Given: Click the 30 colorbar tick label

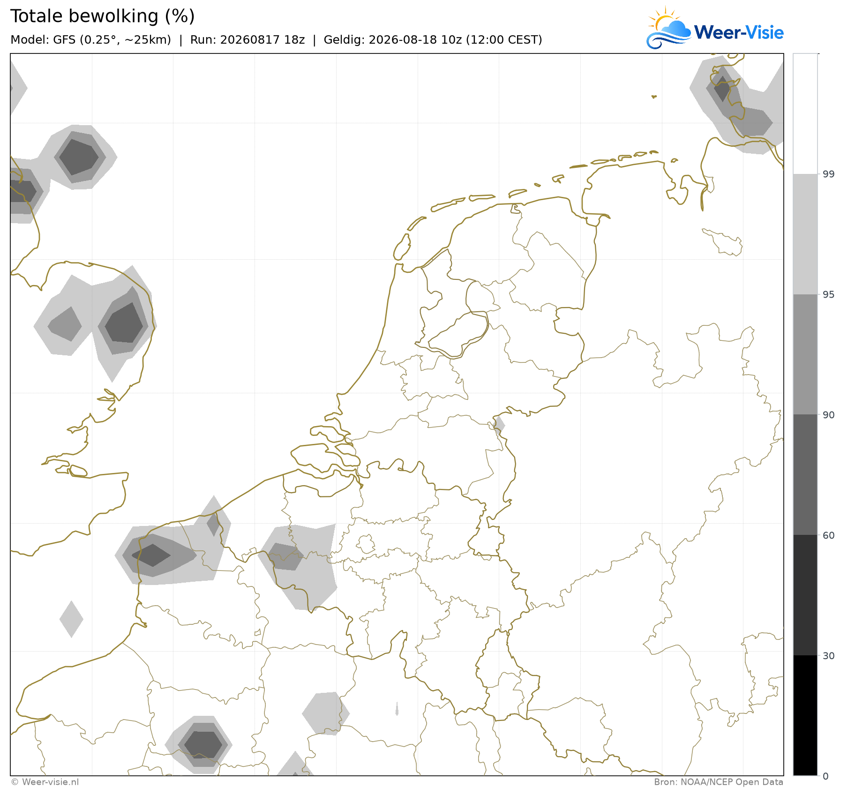Looking at the screenshot, I should (829, 656).
